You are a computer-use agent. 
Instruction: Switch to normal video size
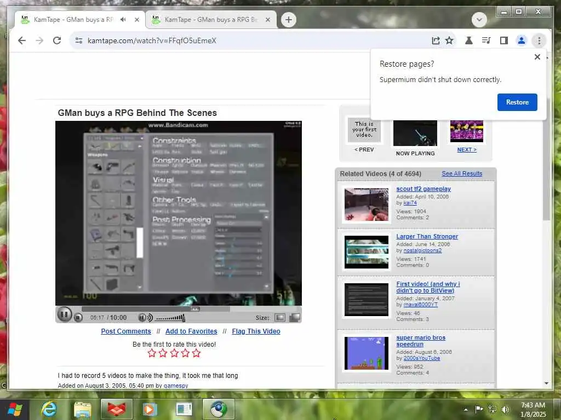[x=280, y=318]
